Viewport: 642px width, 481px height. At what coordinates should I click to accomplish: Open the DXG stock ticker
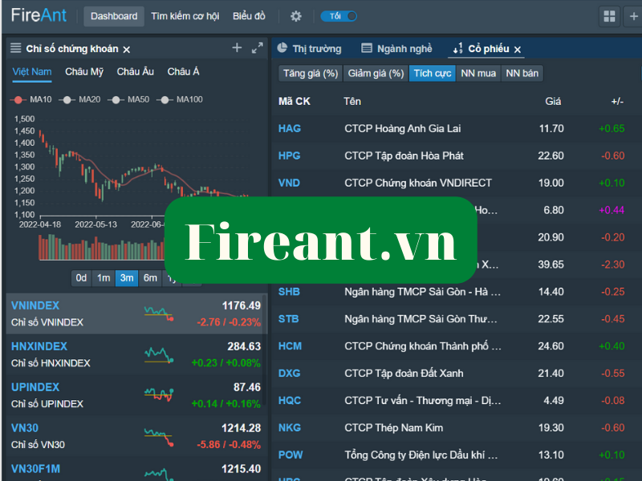pos(289,374)
